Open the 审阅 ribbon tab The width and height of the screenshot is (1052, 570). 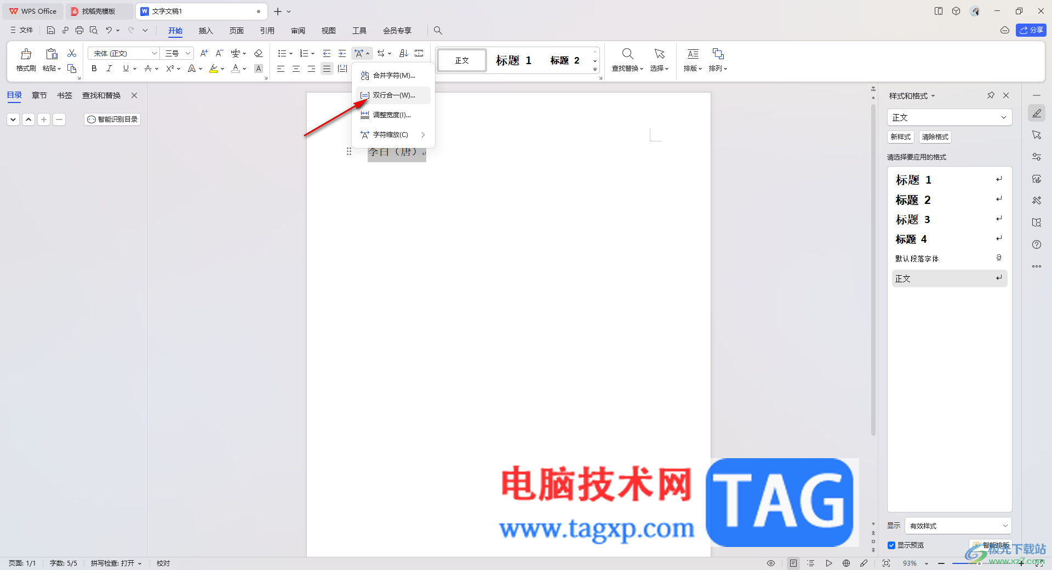pos(298,31)
